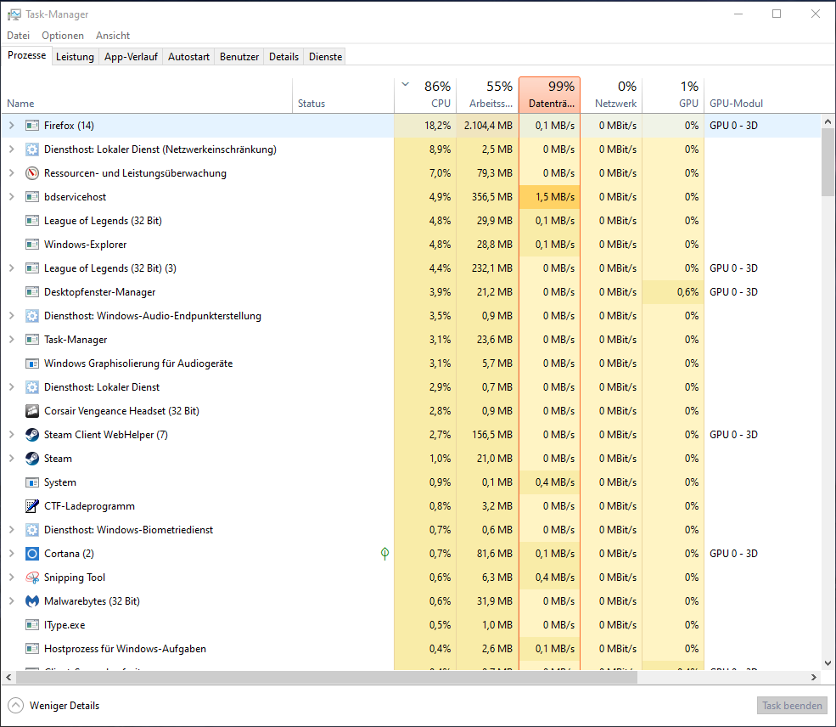Click the Malwarebytes logo icon
The image size is (836, 727).
tap(32, 601)
